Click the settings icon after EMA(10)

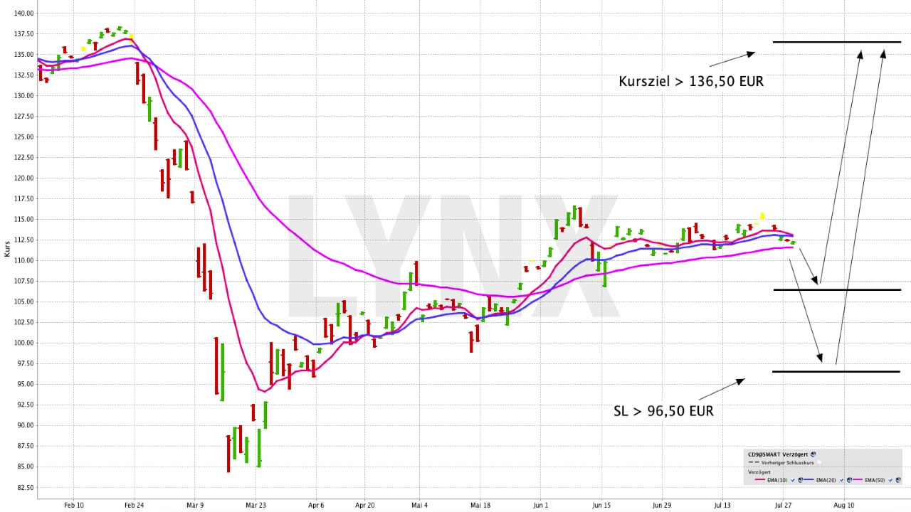pos(800,480)
